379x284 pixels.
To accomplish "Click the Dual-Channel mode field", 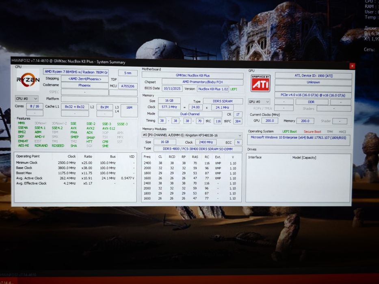I will pyautogui.click(x=190, y=114).
